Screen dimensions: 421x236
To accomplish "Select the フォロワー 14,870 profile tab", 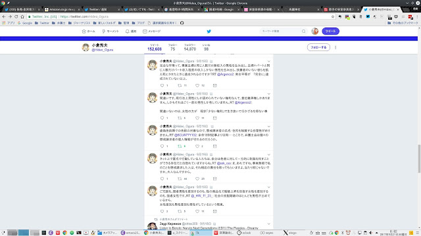I will (190, 47).
